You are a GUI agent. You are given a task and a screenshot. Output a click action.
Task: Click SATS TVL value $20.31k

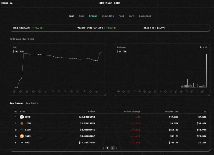click(x=202, y=136)
